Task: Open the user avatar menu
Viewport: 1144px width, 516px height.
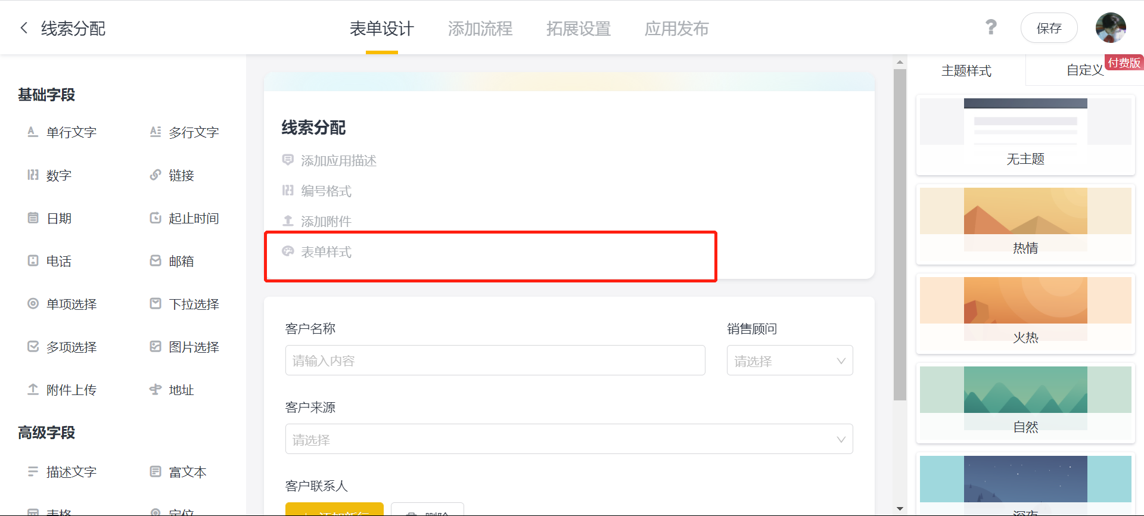Action: click(x=1111, y=28)
